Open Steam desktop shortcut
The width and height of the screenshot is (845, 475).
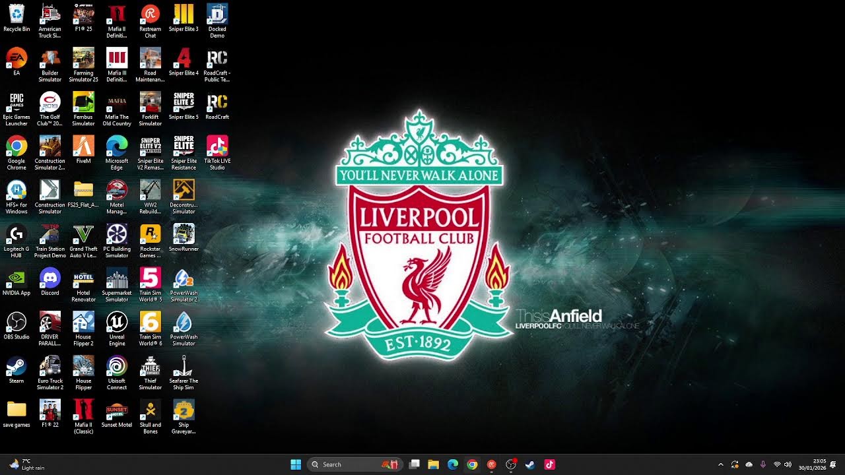click(17, 370)
